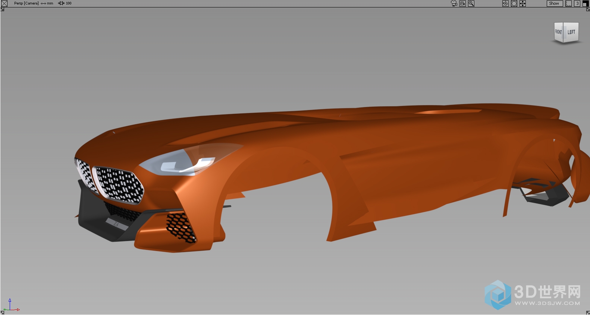Image resolution: width=590 pixels, height=315 pixels.
Task: Click the viewport scale icon beside 100
Action: click(x=61, y=3)
